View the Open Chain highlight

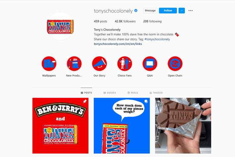(175, 64)
